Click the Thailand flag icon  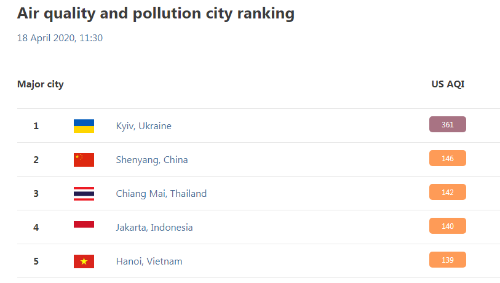click(84, 194)
